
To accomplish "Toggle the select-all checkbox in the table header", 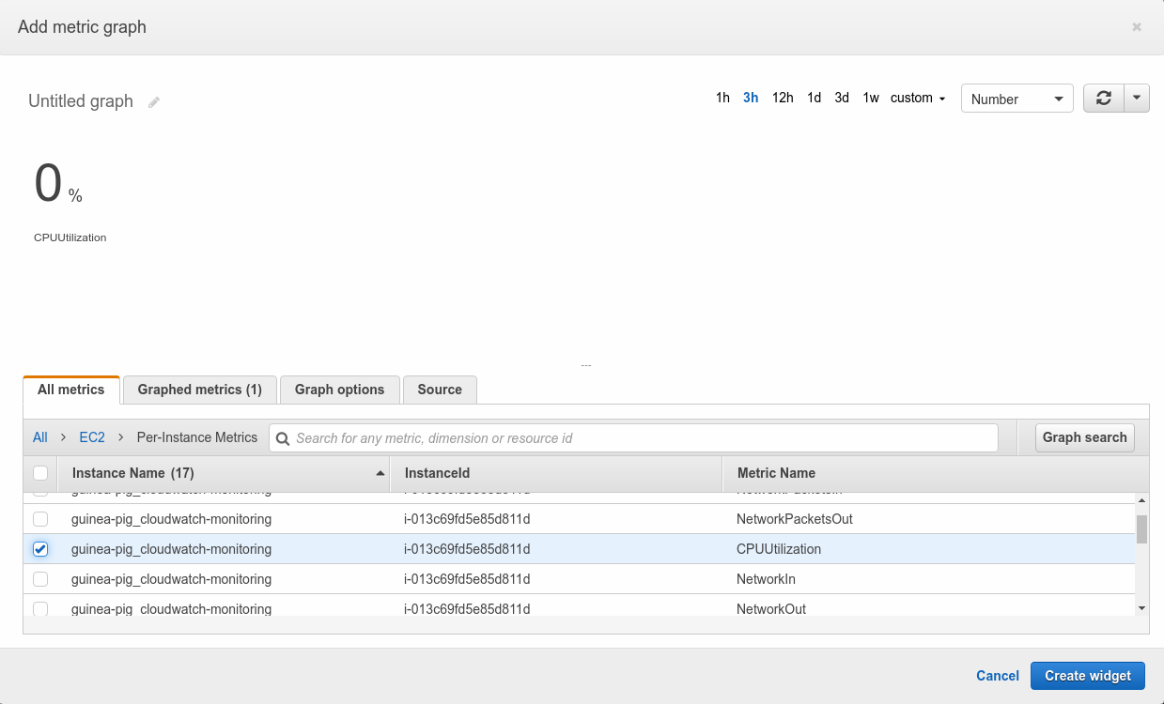I will [x=40, y=473].
